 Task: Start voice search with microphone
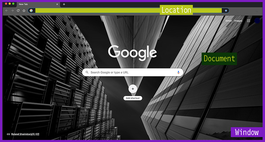point(178,72)
